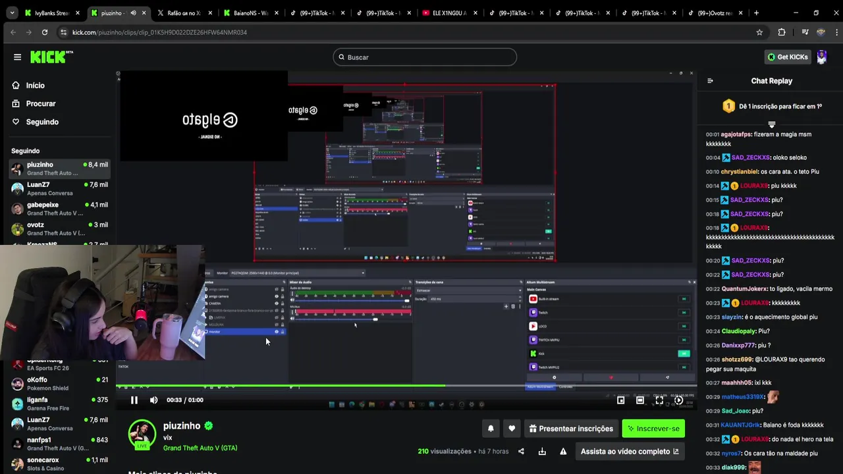Bookmark this page with the star icon

pyautogui.click(x=759, y=32)
